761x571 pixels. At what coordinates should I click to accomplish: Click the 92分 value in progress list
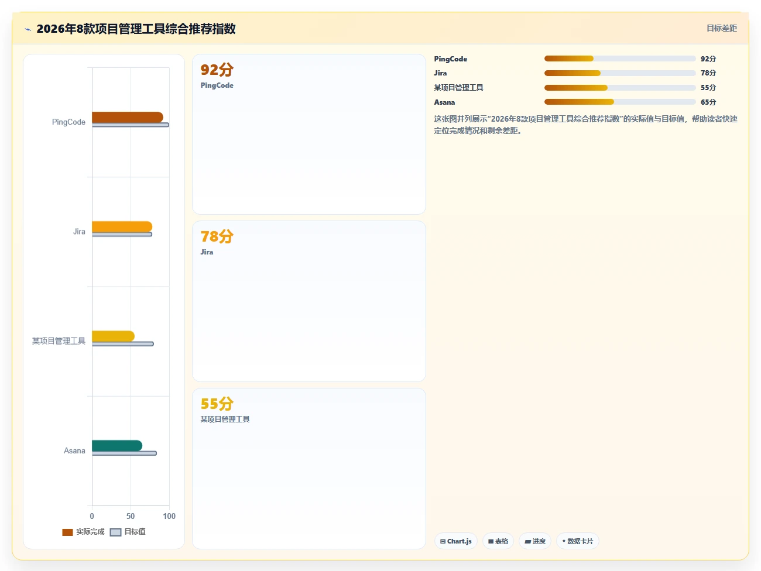(708, 59)
